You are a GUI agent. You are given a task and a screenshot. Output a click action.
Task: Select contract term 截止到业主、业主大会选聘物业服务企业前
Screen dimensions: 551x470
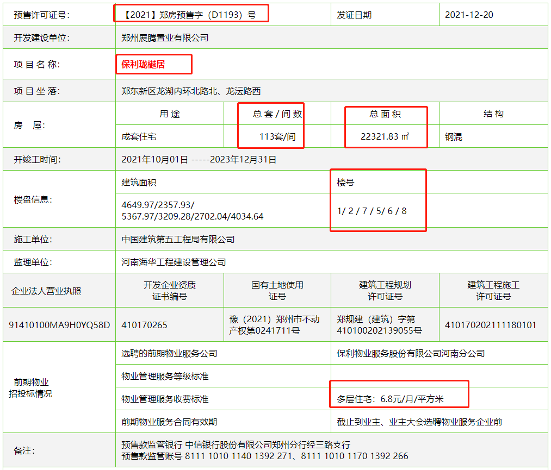(x=419, y=422)
